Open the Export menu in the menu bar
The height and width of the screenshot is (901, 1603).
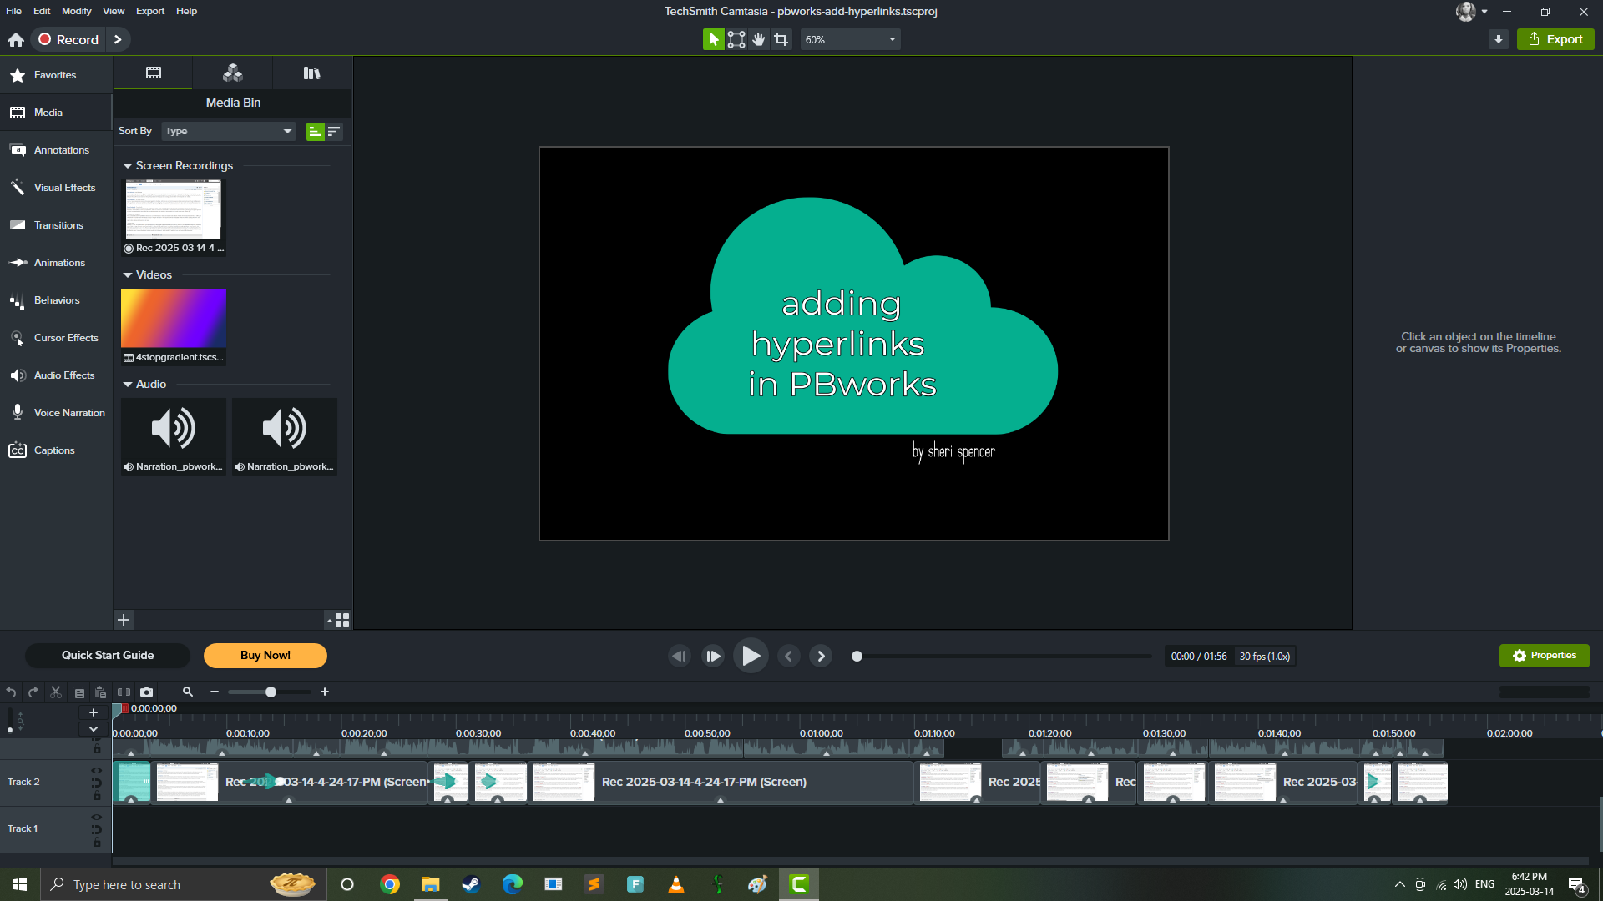pyautogui.click(x=150, y=11)
